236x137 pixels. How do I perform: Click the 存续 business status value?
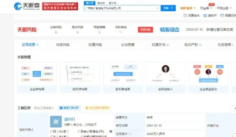click(150, 117)
